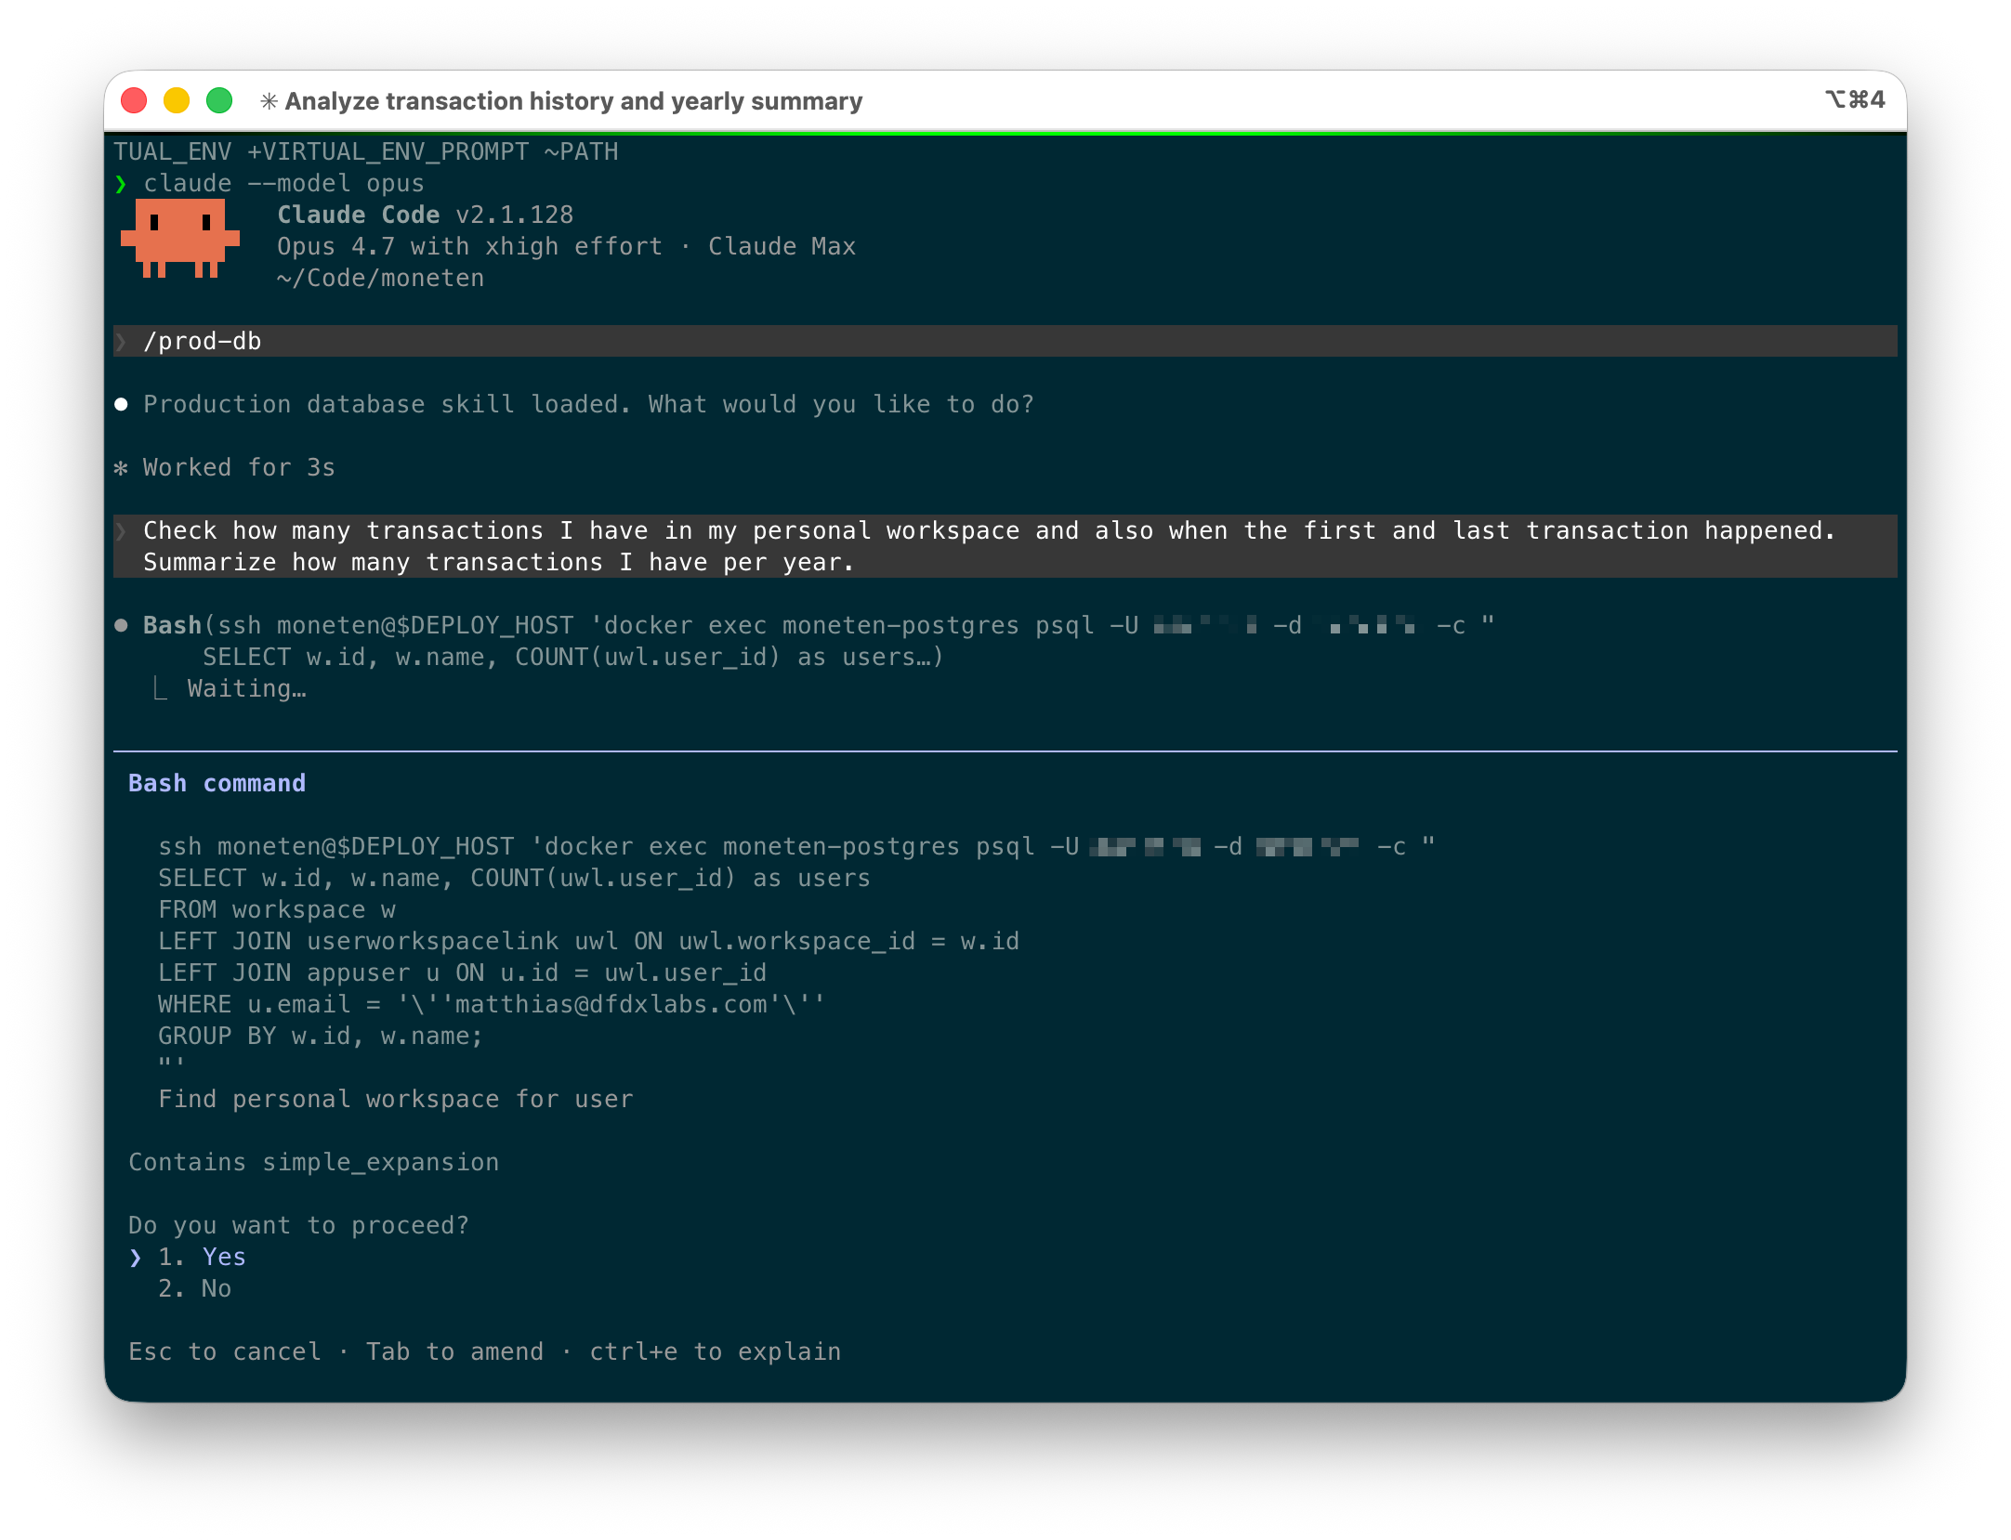
Task: Click 'Summarize how many transactions I have' line
Action: [498, 562]
